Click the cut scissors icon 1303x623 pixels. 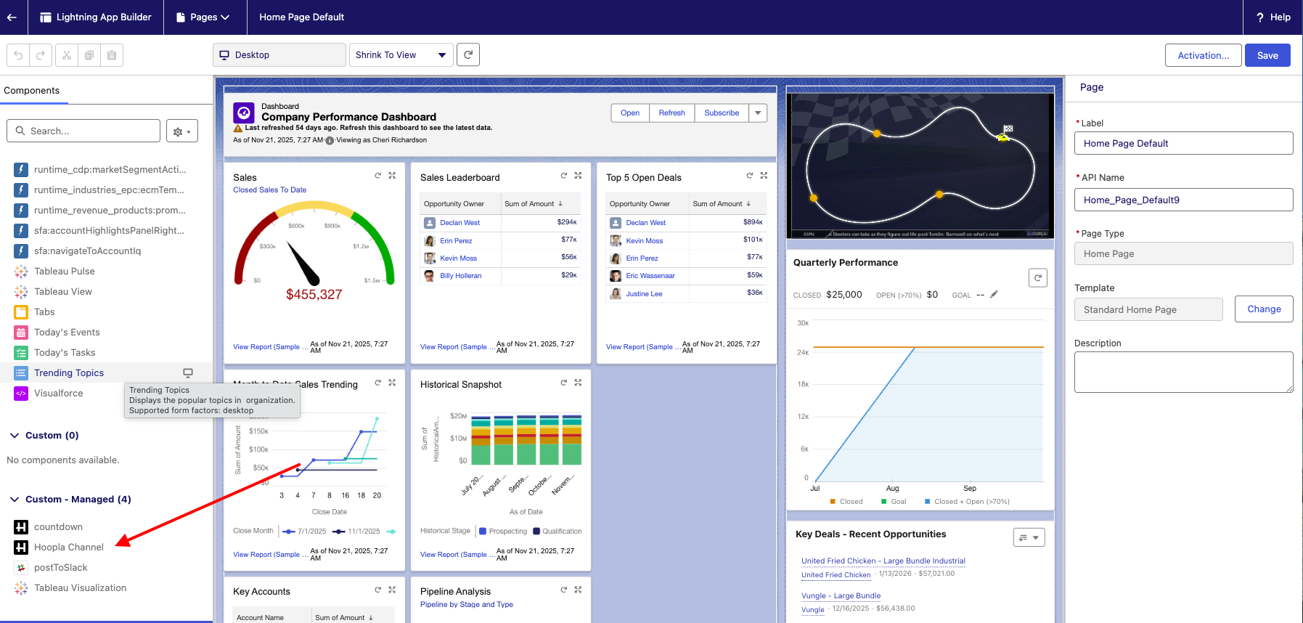click(x=67, y=55)
